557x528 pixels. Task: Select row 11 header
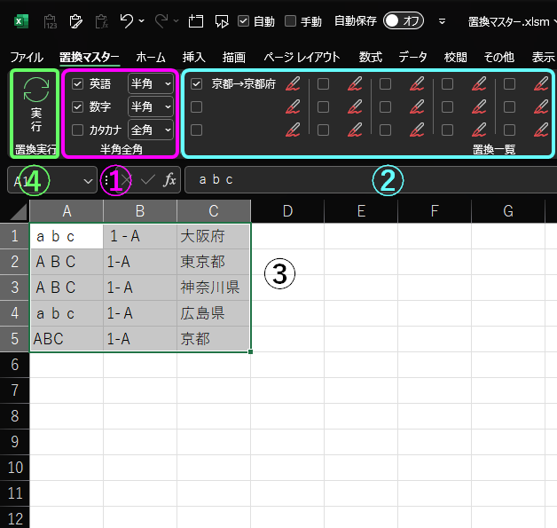coord(14,493)
